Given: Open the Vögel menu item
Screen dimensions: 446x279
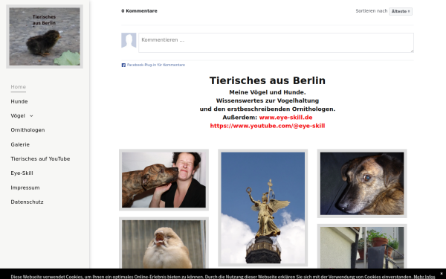Looking at the screenshot, I should tap(18, 115).
